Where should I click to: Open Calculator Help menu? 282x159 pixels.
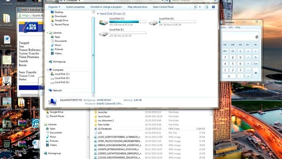click(238, 27)
